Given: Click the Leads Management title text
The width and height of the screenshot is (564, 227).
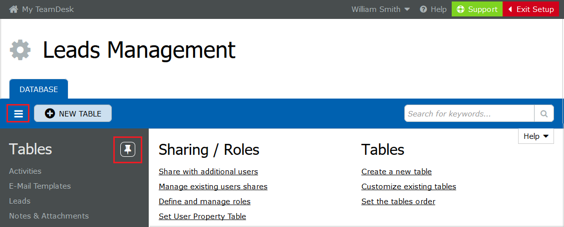Looking at the screenshot, I should pos(139,50).
